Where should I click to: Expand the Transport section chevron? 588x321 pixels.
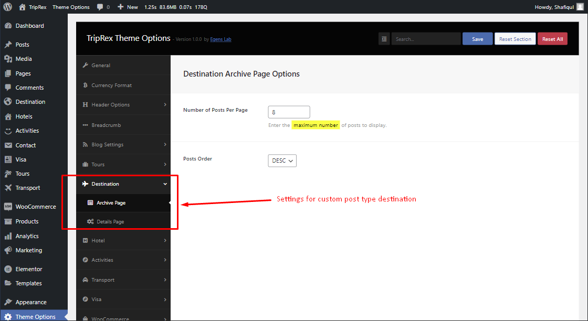(165, 280)
